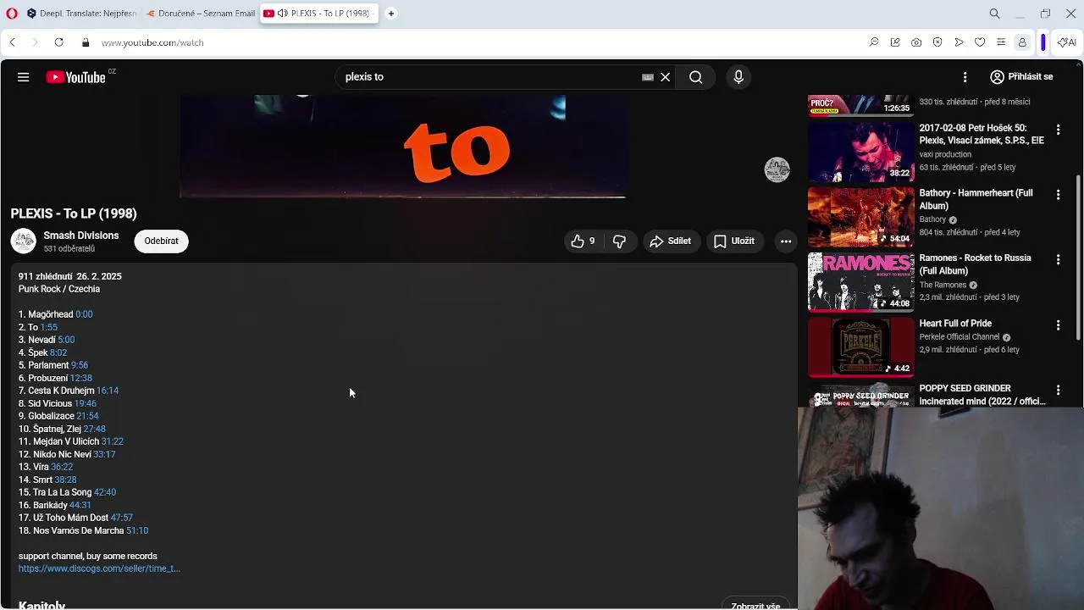Screen dimensions: 1084x610
Task: Jump to Probuzení timestamp 12:38
Action: coord(81,378)
